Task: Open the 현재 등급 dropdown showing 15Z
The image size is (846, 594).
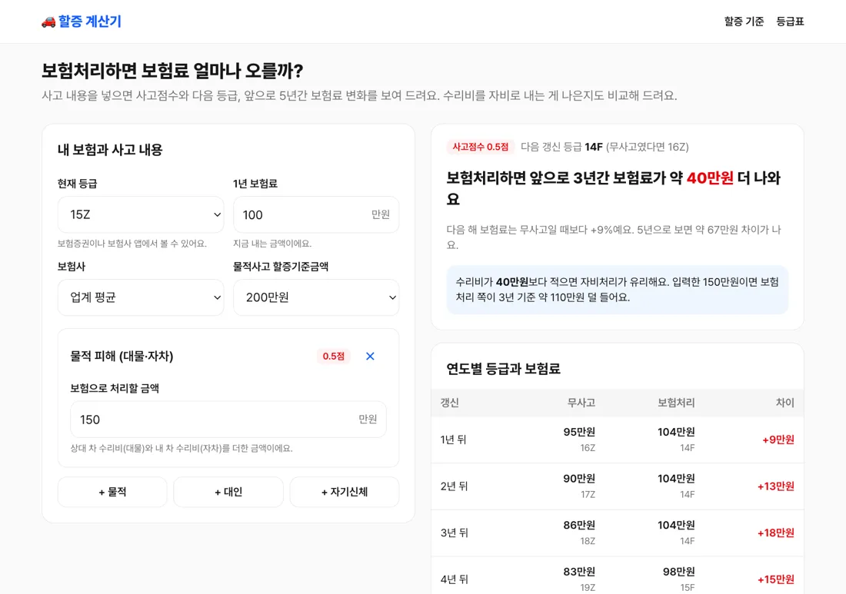Action: [141, 214]
